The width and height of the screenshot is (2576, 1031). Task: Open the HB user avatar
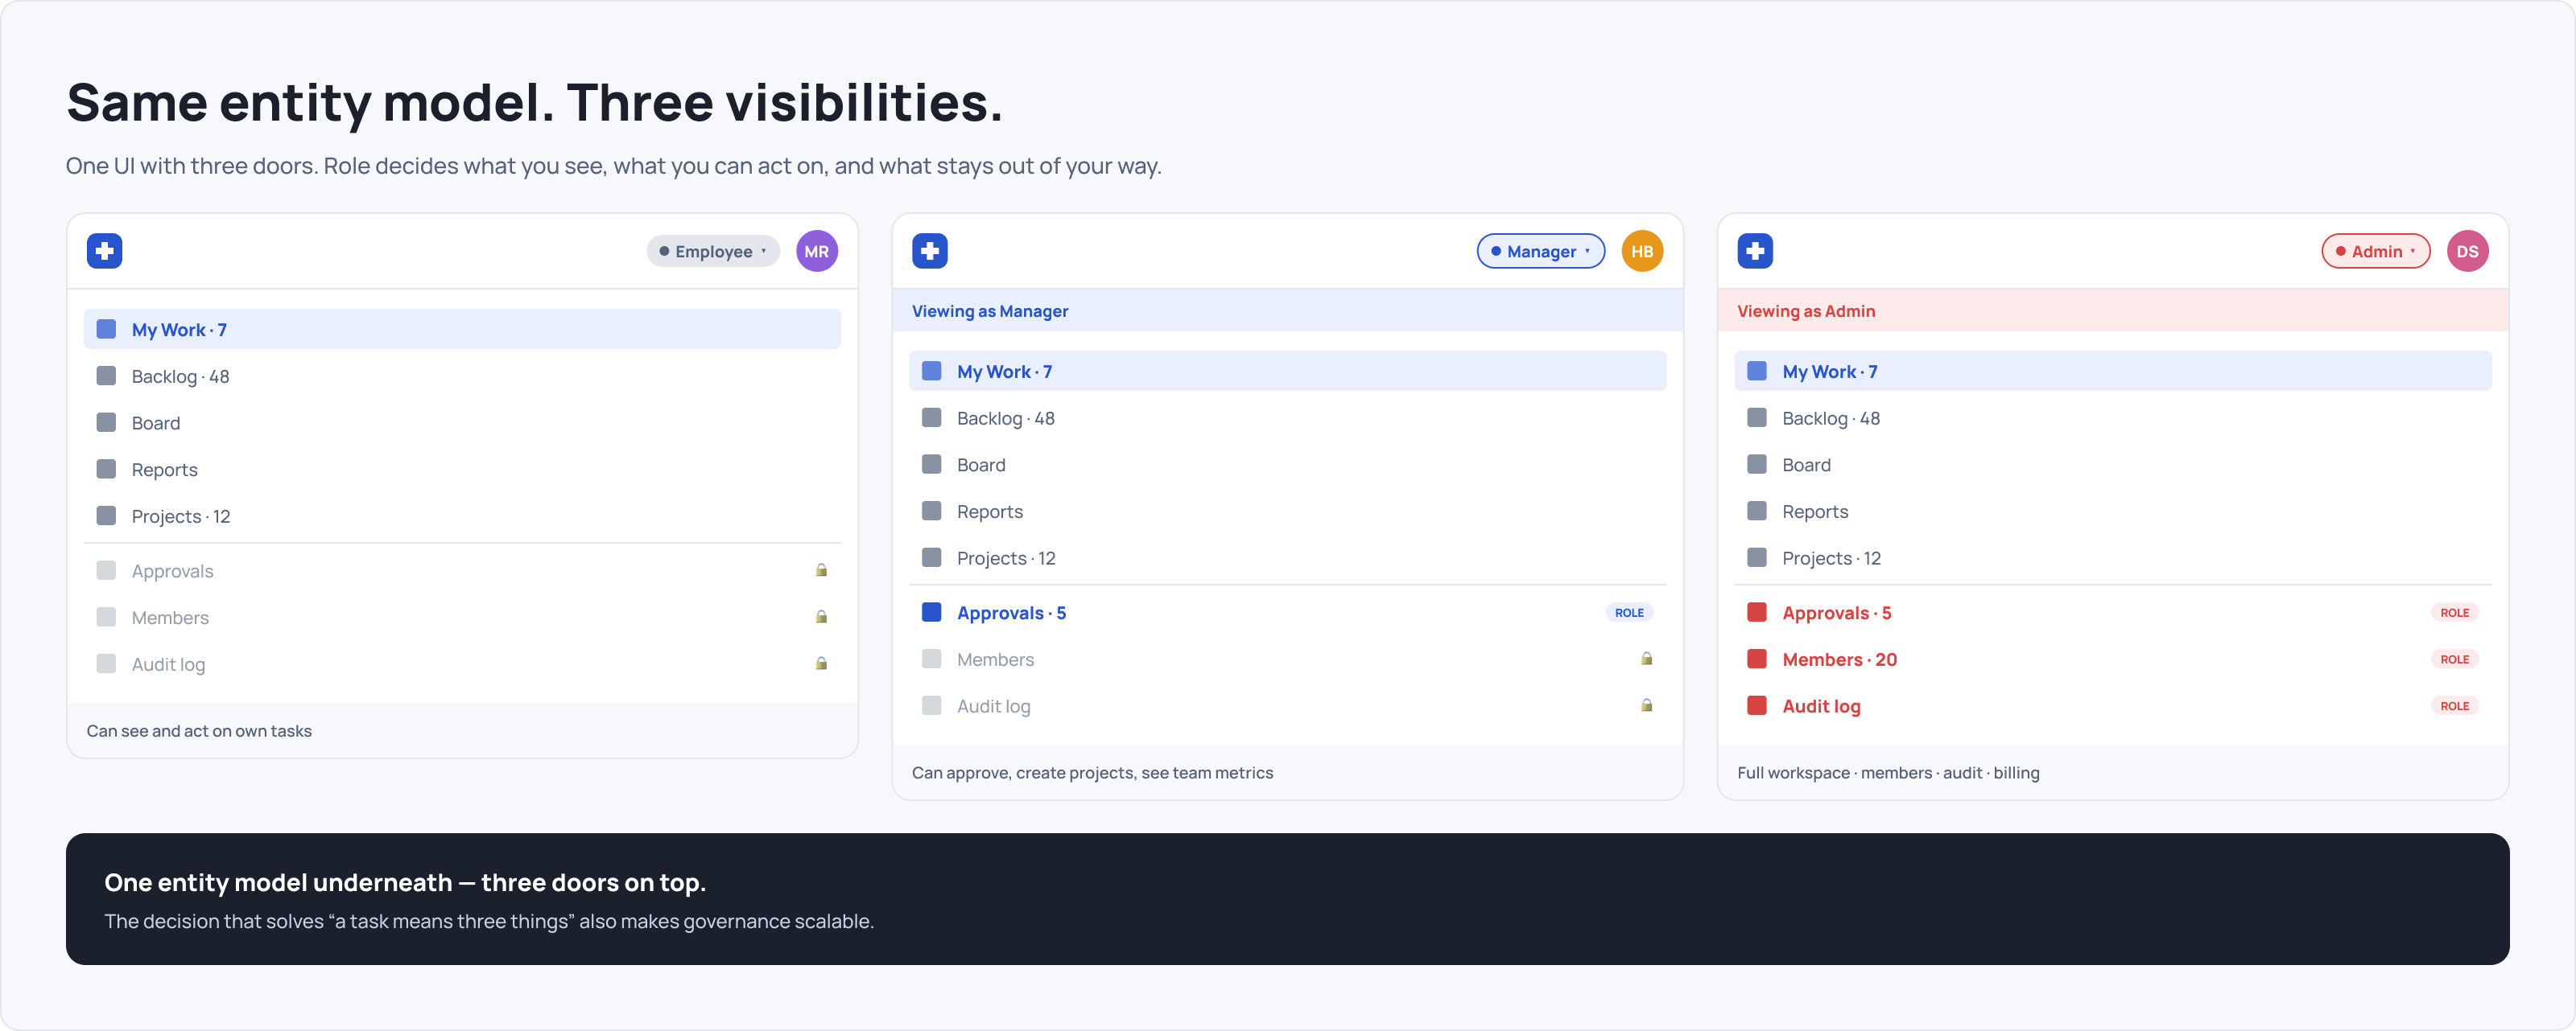click(1642, 251)
